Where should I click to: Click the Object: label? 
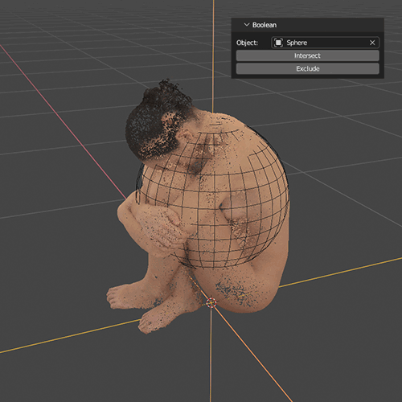tap(247, 43)
